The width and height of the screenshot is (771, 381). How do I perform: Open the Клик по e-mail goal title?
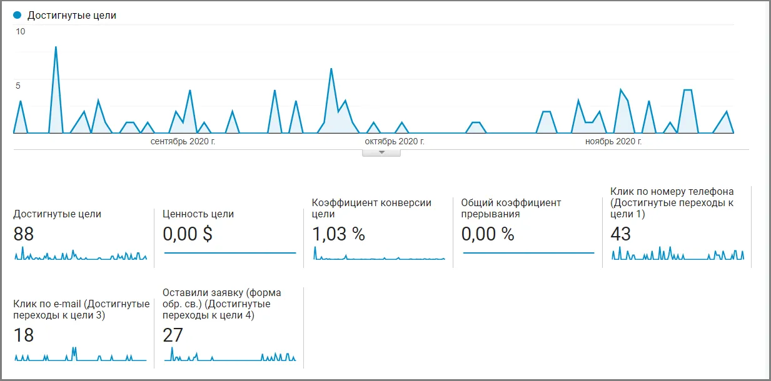pyautogui.click(x=81, y=309)
